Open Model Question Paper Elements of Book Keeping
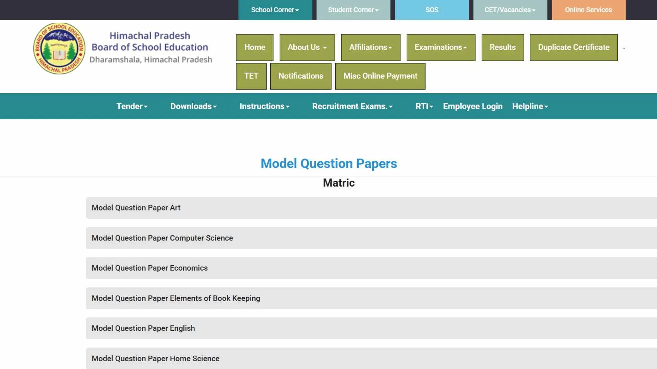The width and height of the screenshot is (657, 369). pos(371,298)
